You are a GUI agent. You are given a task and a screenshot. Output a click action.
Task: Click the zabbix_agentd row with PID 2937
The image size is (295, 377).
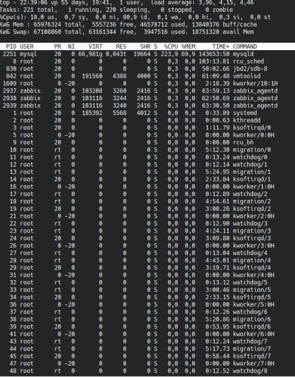point(140,91)
